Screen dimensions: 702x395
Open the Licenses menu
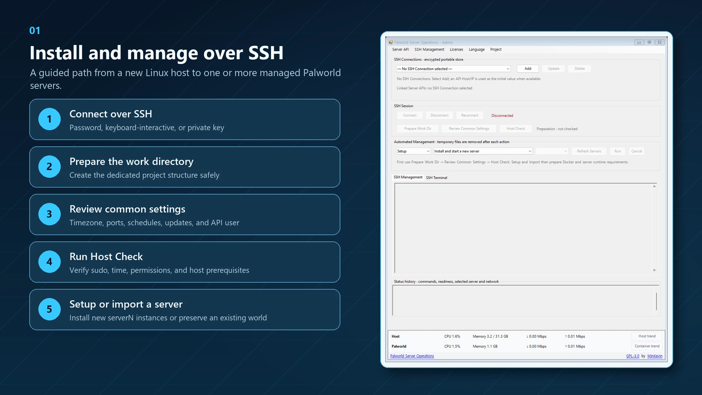click(x=456, y=50)
